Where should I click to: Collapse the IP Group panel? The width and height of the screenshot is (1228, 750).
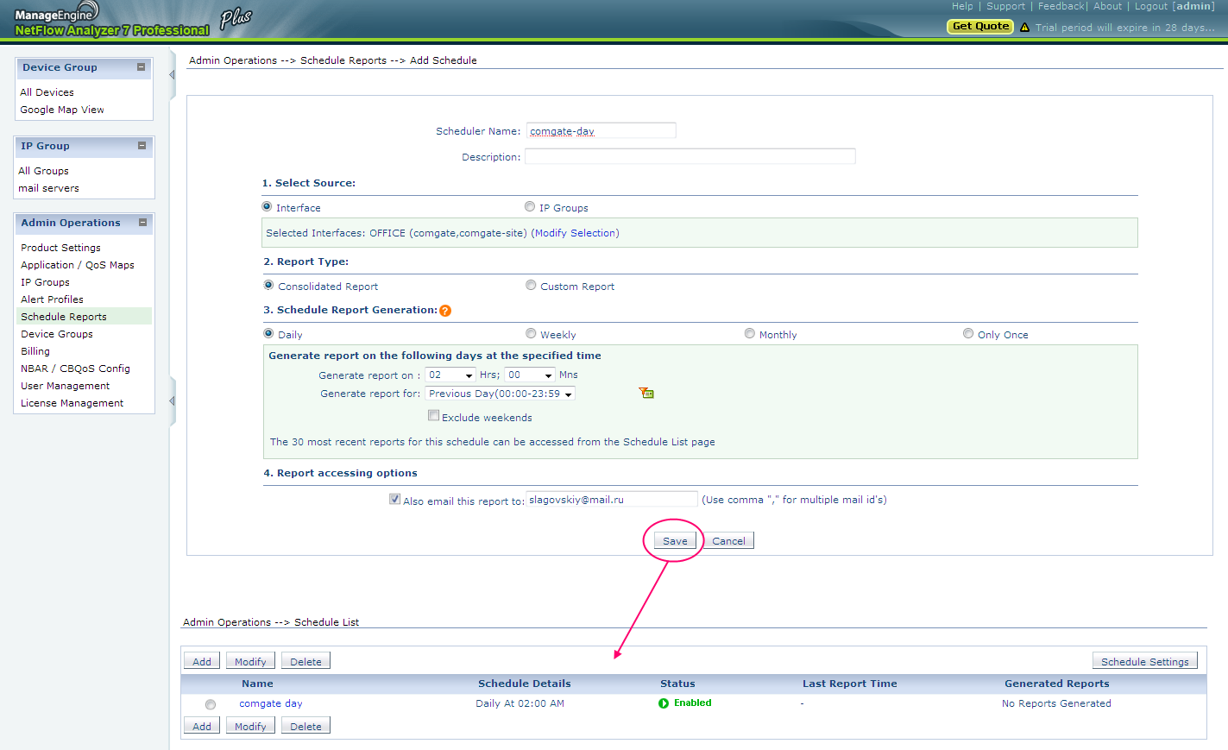pos(142,146)
